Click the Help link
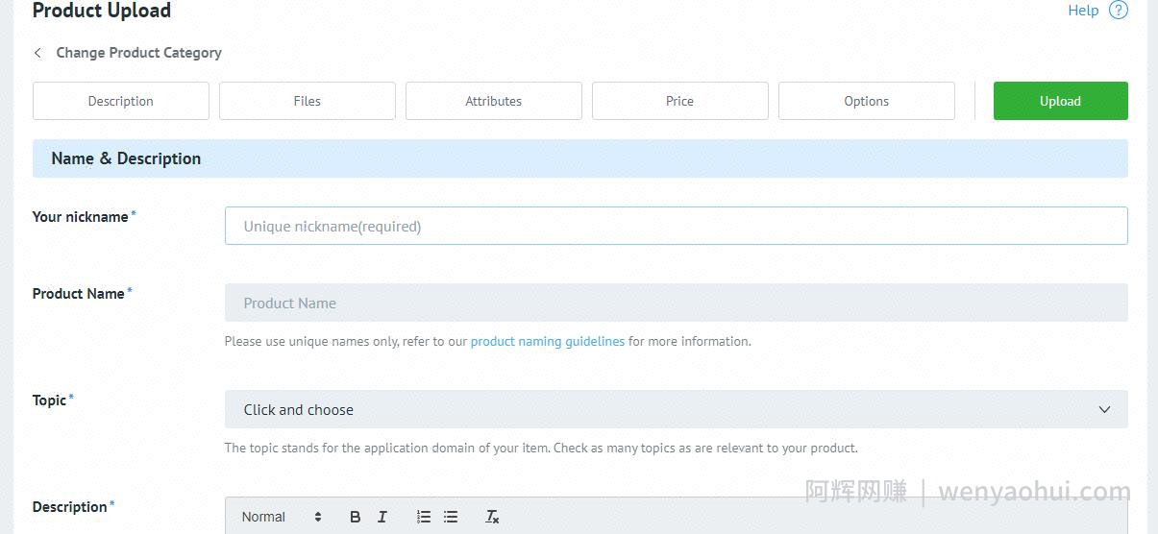Image resolution: width=1158 pixels, height=534 pixels. (1083, 11)
